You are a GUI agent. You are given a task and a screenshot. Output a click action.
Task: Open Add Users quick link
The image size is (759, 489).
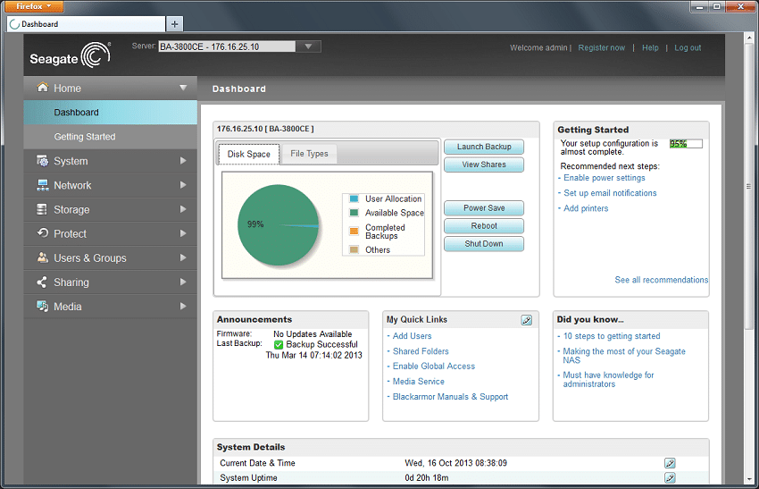412,336
